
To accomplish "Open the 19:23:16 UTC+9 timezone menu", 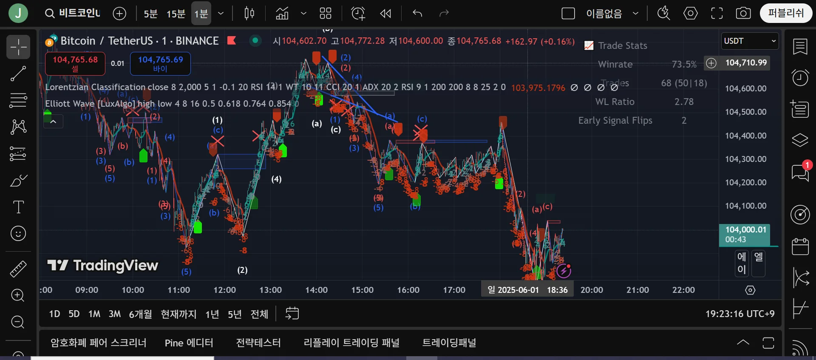I will pyautogui.click(x=740, y=314).
